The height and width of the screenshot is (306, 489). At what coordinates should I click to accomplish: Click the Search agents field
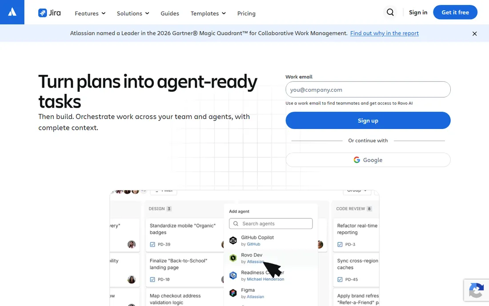[x=271, y=224]
